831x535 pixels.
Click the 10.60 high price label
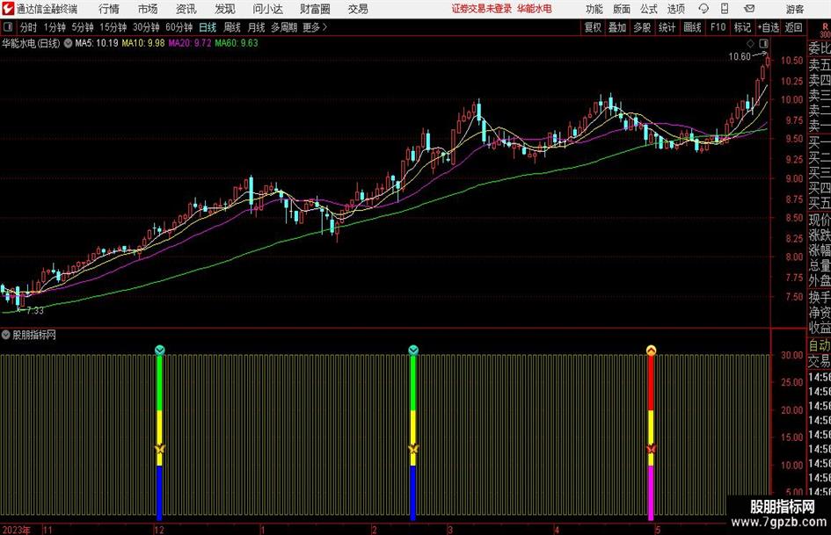click(x=740, y=57)
